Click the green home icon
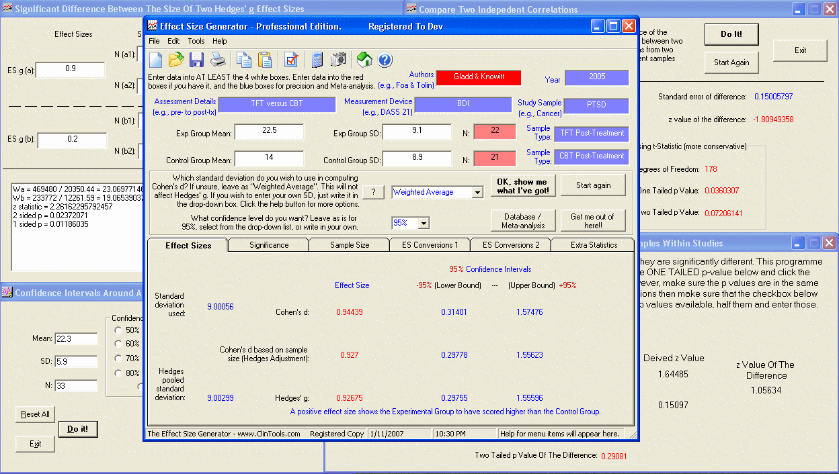 364,60
